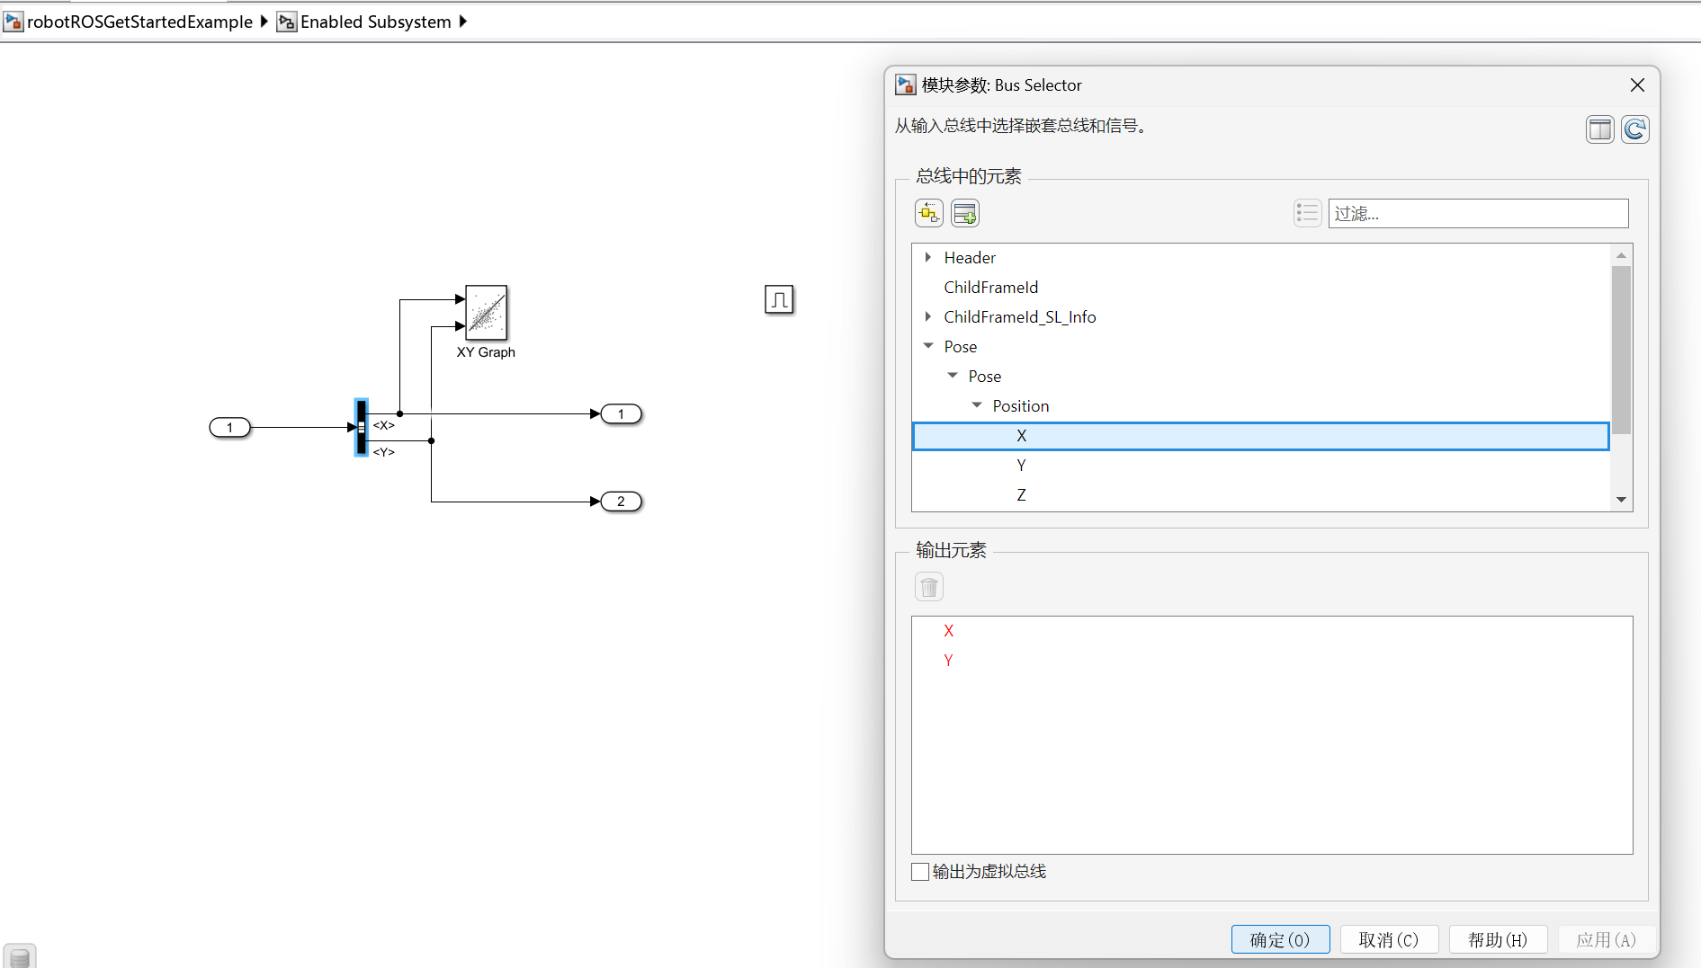The image size is (1701, 968).
Task: Click Enabled Subsystem breadcrumb link
Action: [376, 22]
